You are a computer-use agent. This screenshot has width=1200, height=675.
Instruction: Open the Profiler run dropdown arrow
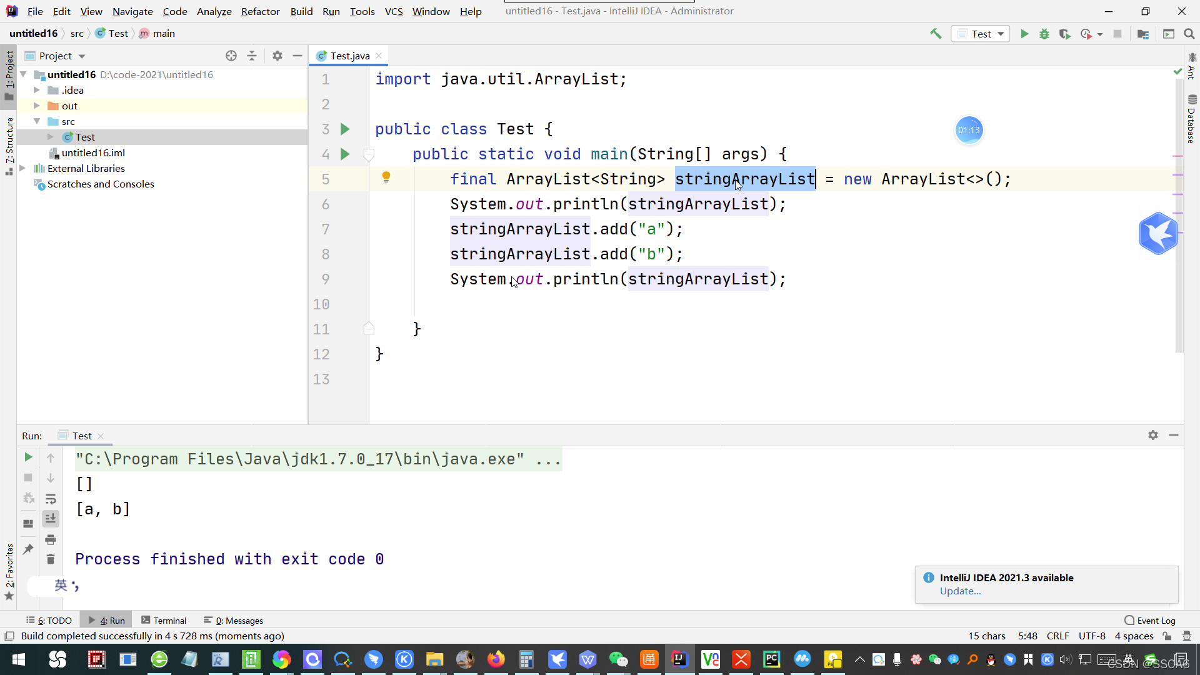pos(1100,34)
